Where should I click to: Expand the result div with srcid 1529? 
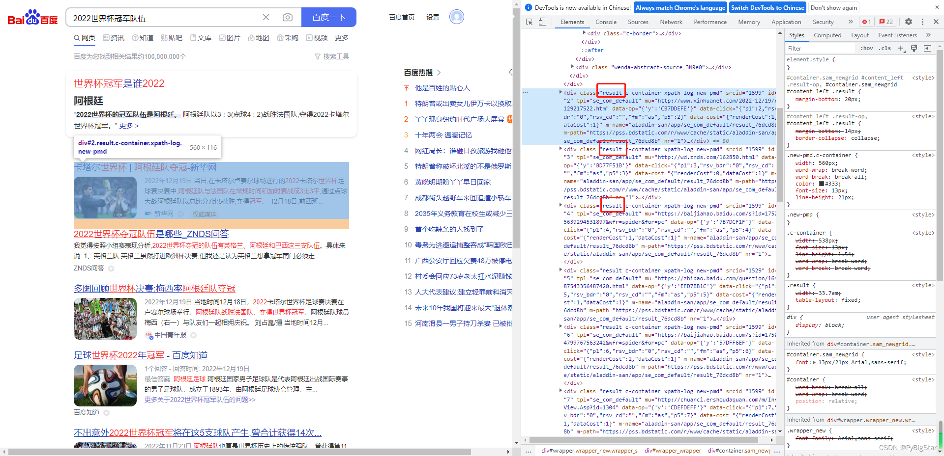[x=560, y=270]
